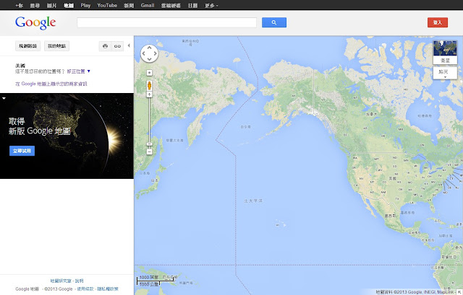
Task: Click the Google logo
Action: coord(35,22)
